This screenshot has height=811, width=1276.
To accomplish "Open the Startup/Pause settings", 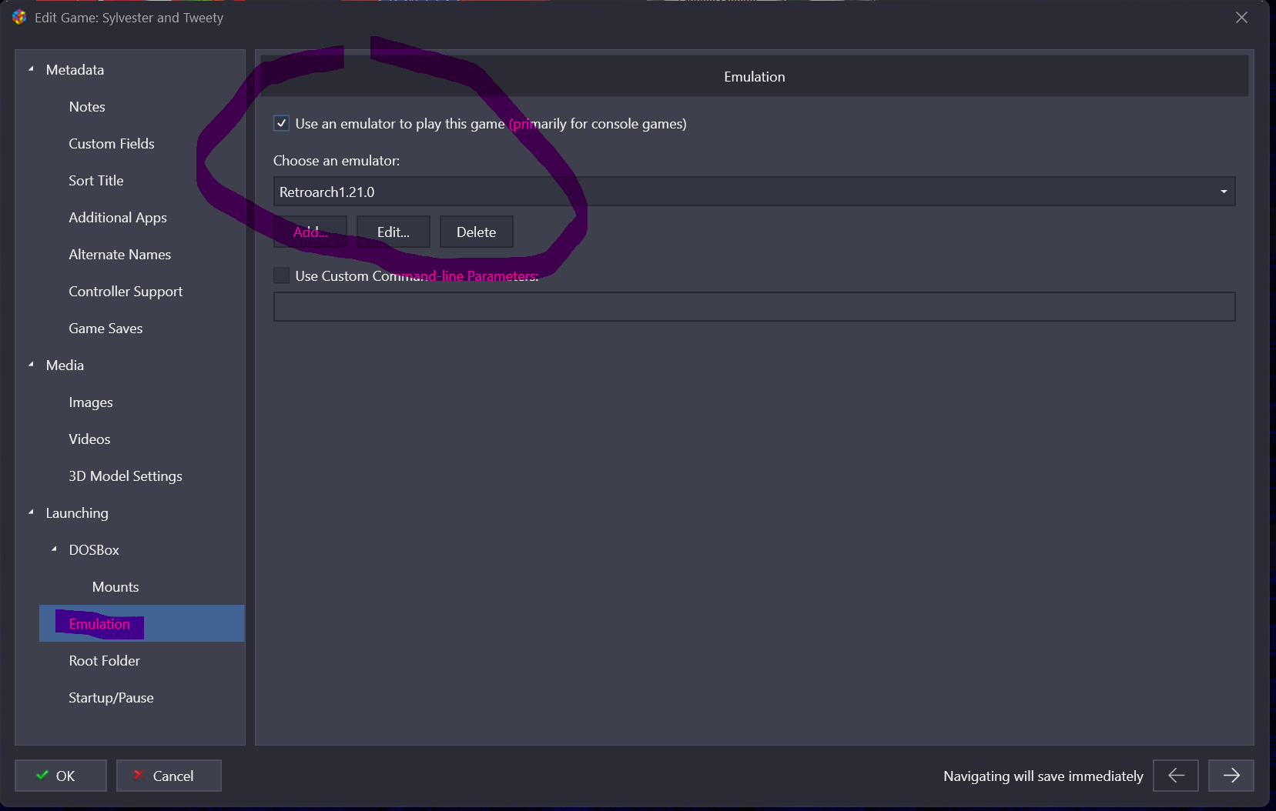I will (111, 698).
